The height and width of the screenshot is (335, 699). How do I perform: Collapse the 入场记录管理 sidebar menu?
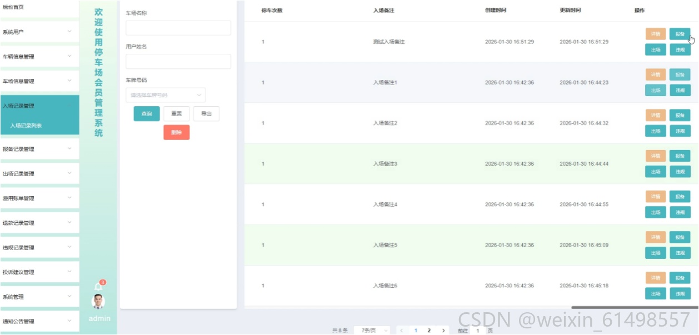coord(39,106)
